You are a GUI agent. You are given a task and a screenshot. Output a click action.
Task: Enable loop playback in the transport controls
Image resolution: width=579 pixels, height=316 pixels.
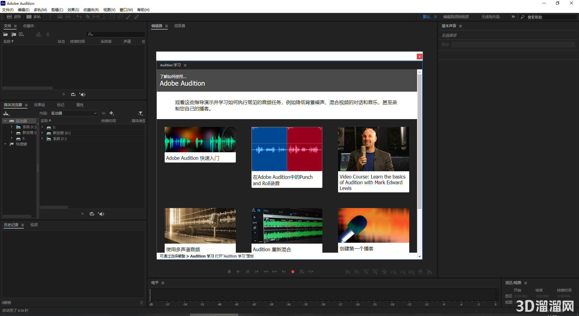[x=302, y=271]
